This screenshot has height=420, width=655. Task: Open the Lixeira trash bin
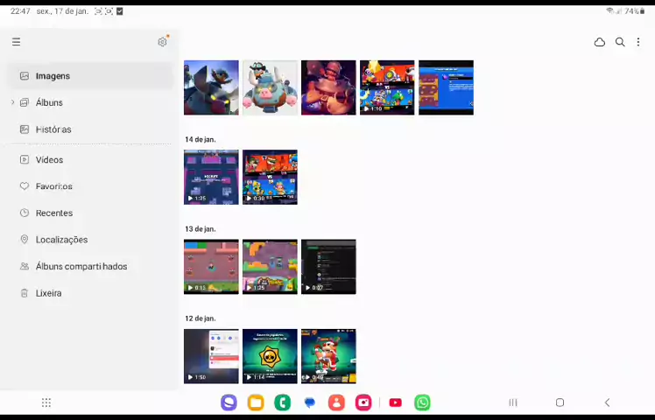click(48, 293)
